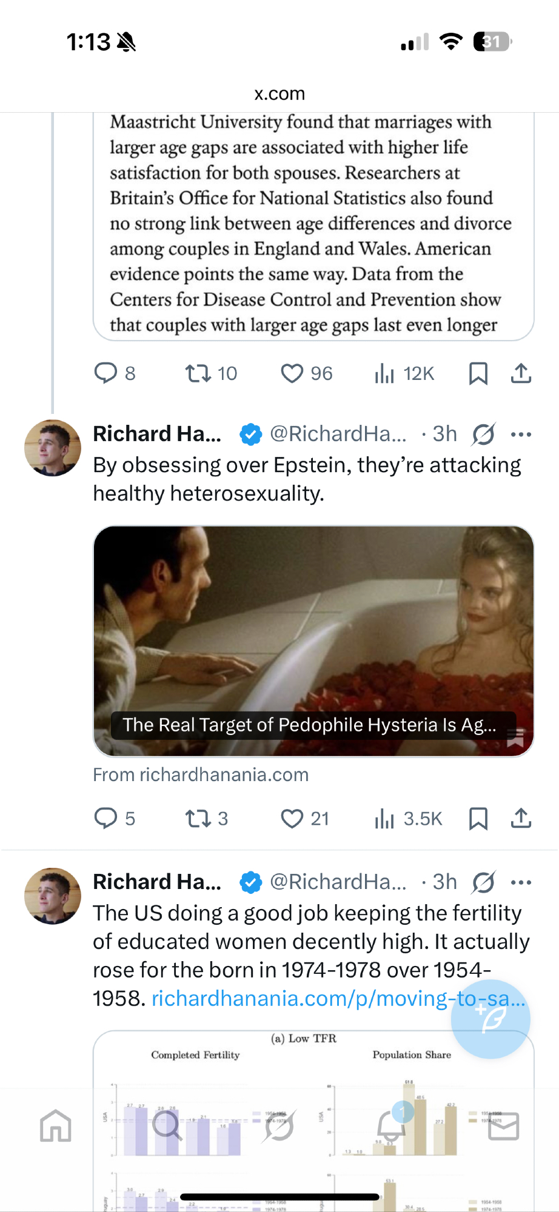View analytics showing 3.5K views

coord(408,818)
